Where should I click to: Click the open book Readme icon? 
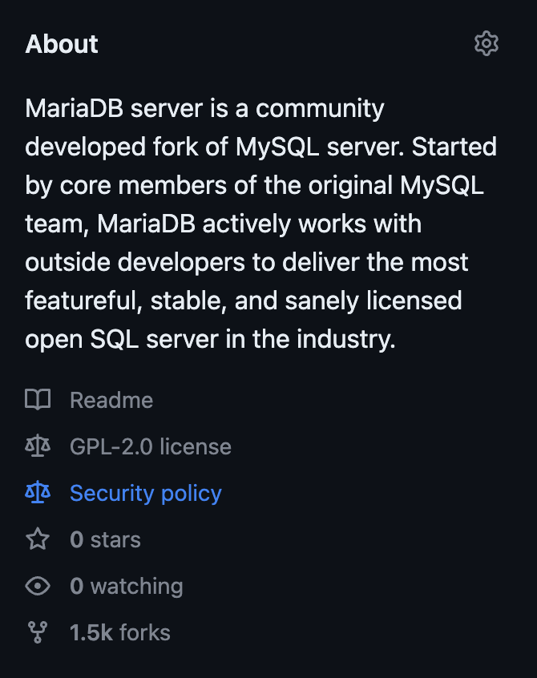pos(38,399)
